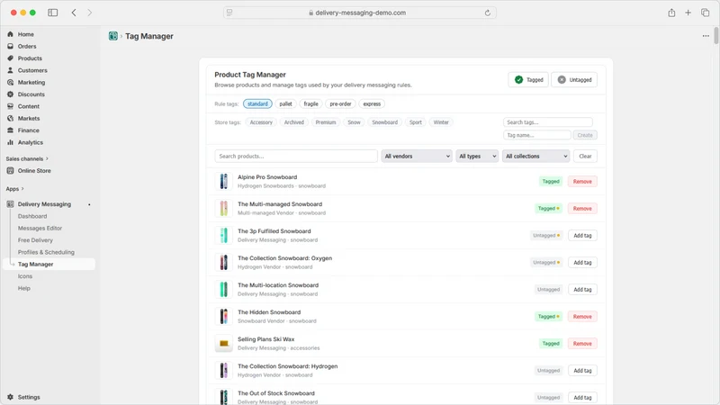Open the Icons submenu item
720x405 pixels.
[x=25, y=276]
